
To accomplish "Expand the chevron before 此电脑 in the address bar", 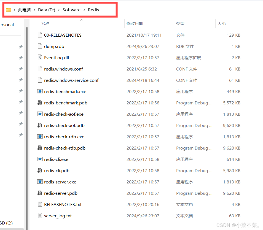I will (15, 10).
